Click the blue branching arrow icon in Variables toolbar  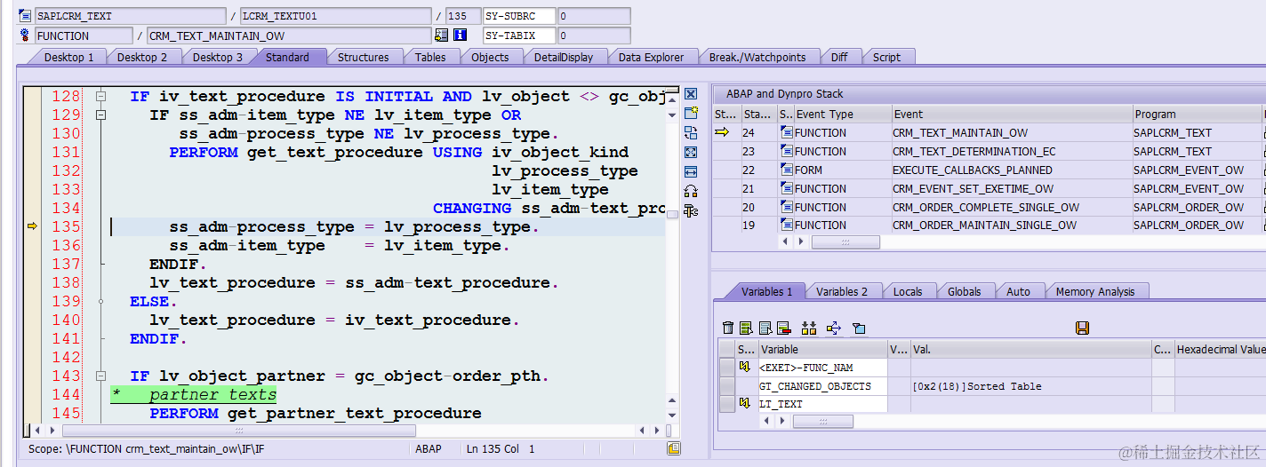click(833, 328)
